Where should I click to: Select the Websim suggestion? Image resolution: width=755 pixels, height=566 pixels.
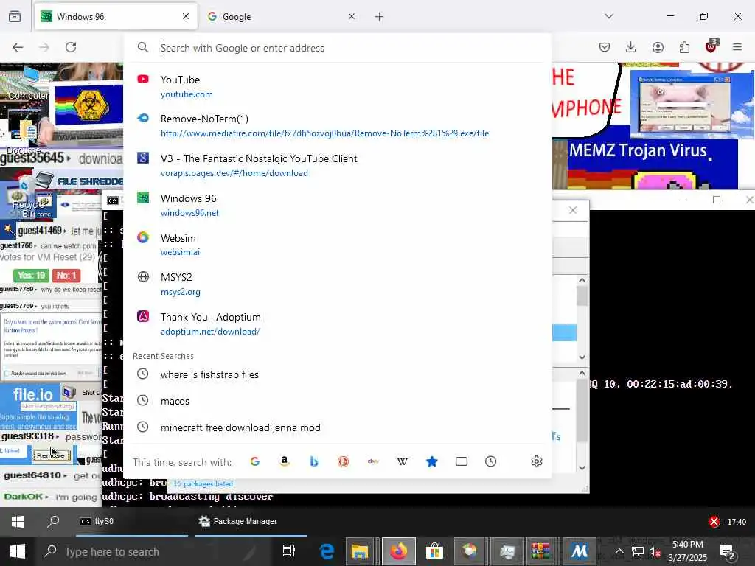(337, 245)
